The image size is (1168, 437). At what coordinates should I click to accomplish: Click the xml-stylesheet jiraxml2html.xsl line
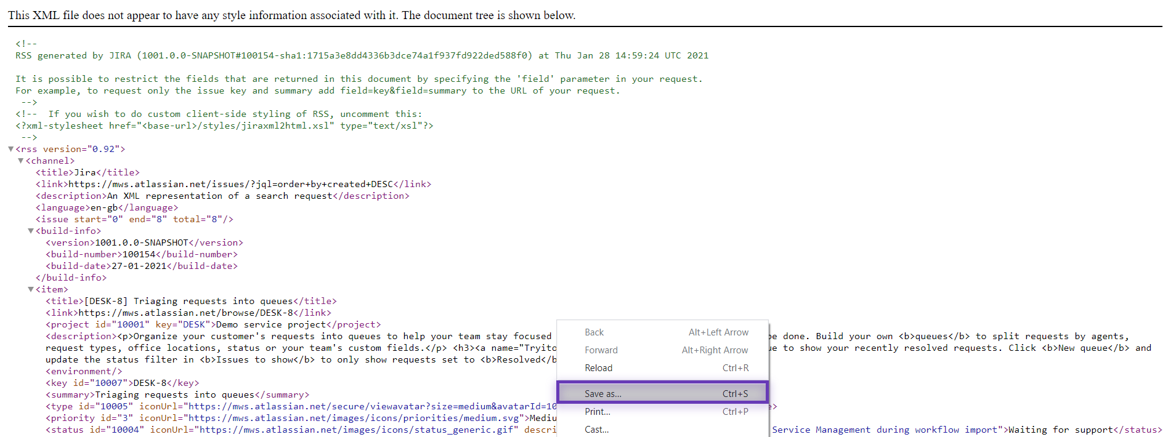224,126
